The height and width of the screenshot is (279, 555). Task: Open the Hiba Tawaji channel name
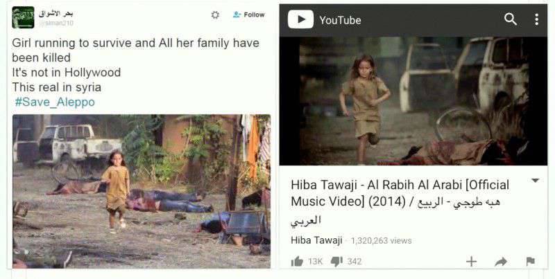click(316, 240)
